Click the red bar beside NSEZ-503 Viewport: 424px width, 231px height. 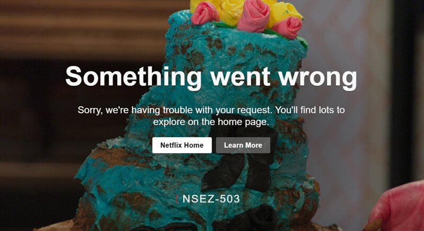pyautogui.click(x=176, y=199)
